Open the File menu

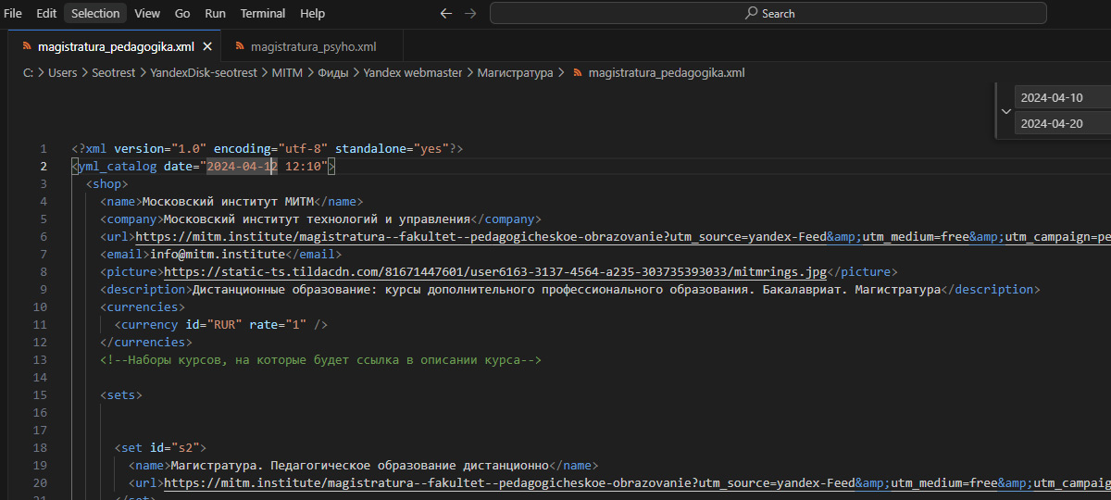13,13
